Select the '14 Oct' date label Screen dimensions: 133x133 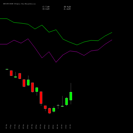coord(70,126)
